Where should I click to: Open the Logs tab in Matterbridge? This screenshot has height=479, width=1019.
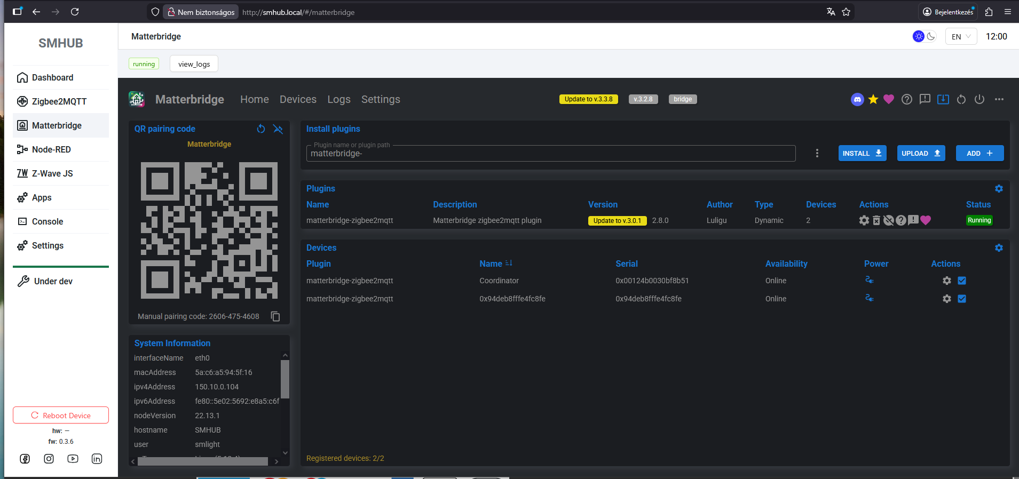(x=339, y=99)
